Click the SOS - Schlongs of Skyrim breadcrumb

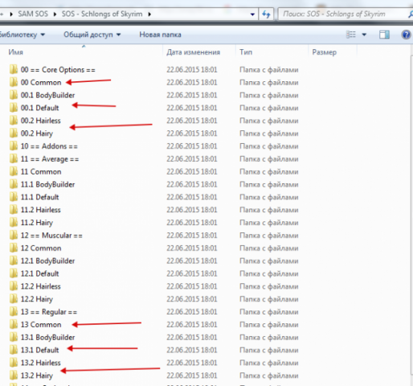click(102, 14)
